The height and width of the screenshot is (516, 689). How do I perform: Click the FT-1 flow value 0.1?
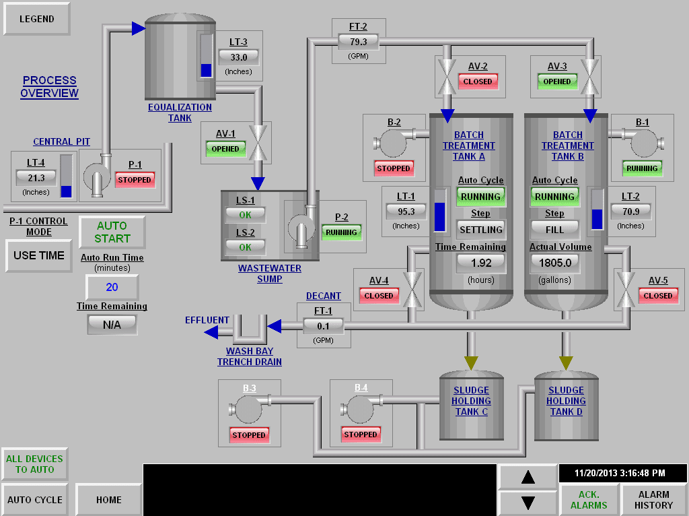[323, 326]
